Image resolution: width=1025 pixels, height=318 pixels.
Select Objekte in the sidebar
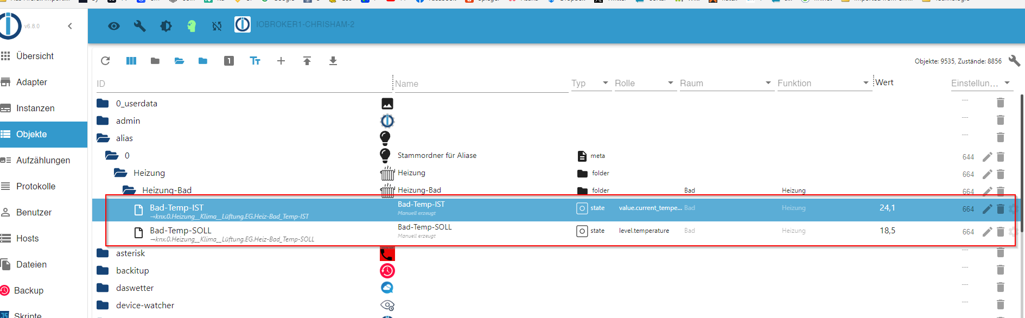pyautogui.click(x=43, y=134)
